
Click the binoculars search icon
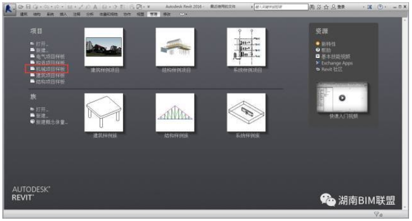point(312,7)
